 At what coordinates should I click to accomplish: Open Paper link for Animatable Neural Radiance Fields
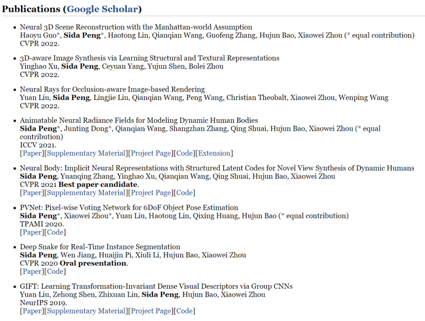pos(32,153)
